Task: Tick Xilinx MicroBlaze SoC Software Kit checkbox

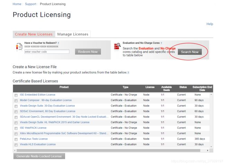Action: tap(16, 134)
